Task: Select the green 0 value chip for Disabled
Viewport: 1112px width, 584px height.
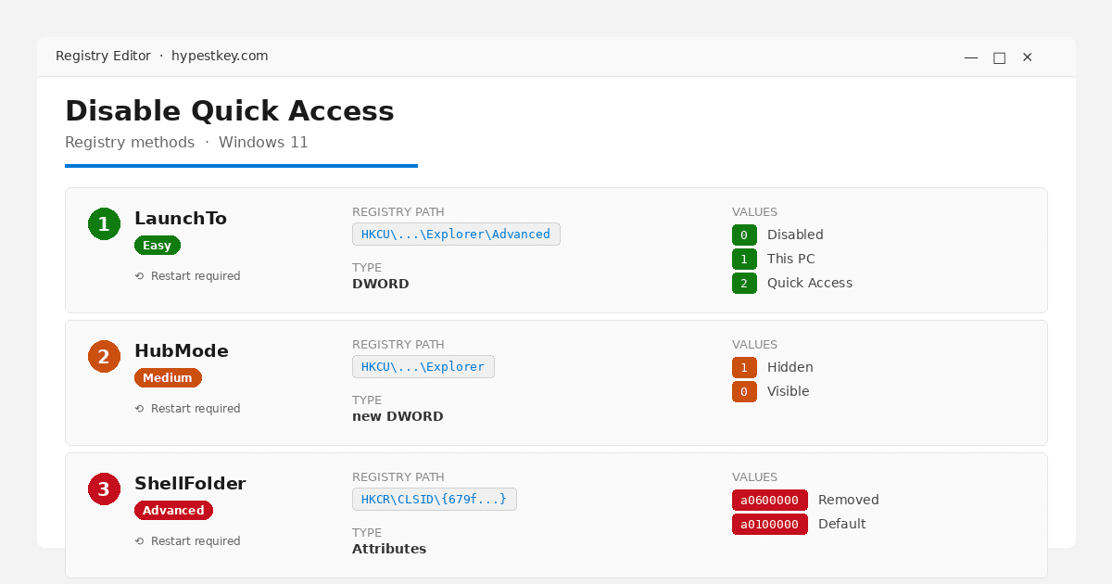Action: (744, 235)
